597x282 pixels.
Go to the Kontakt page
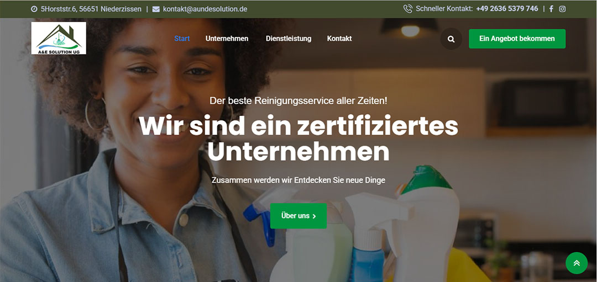coord(339,39)
